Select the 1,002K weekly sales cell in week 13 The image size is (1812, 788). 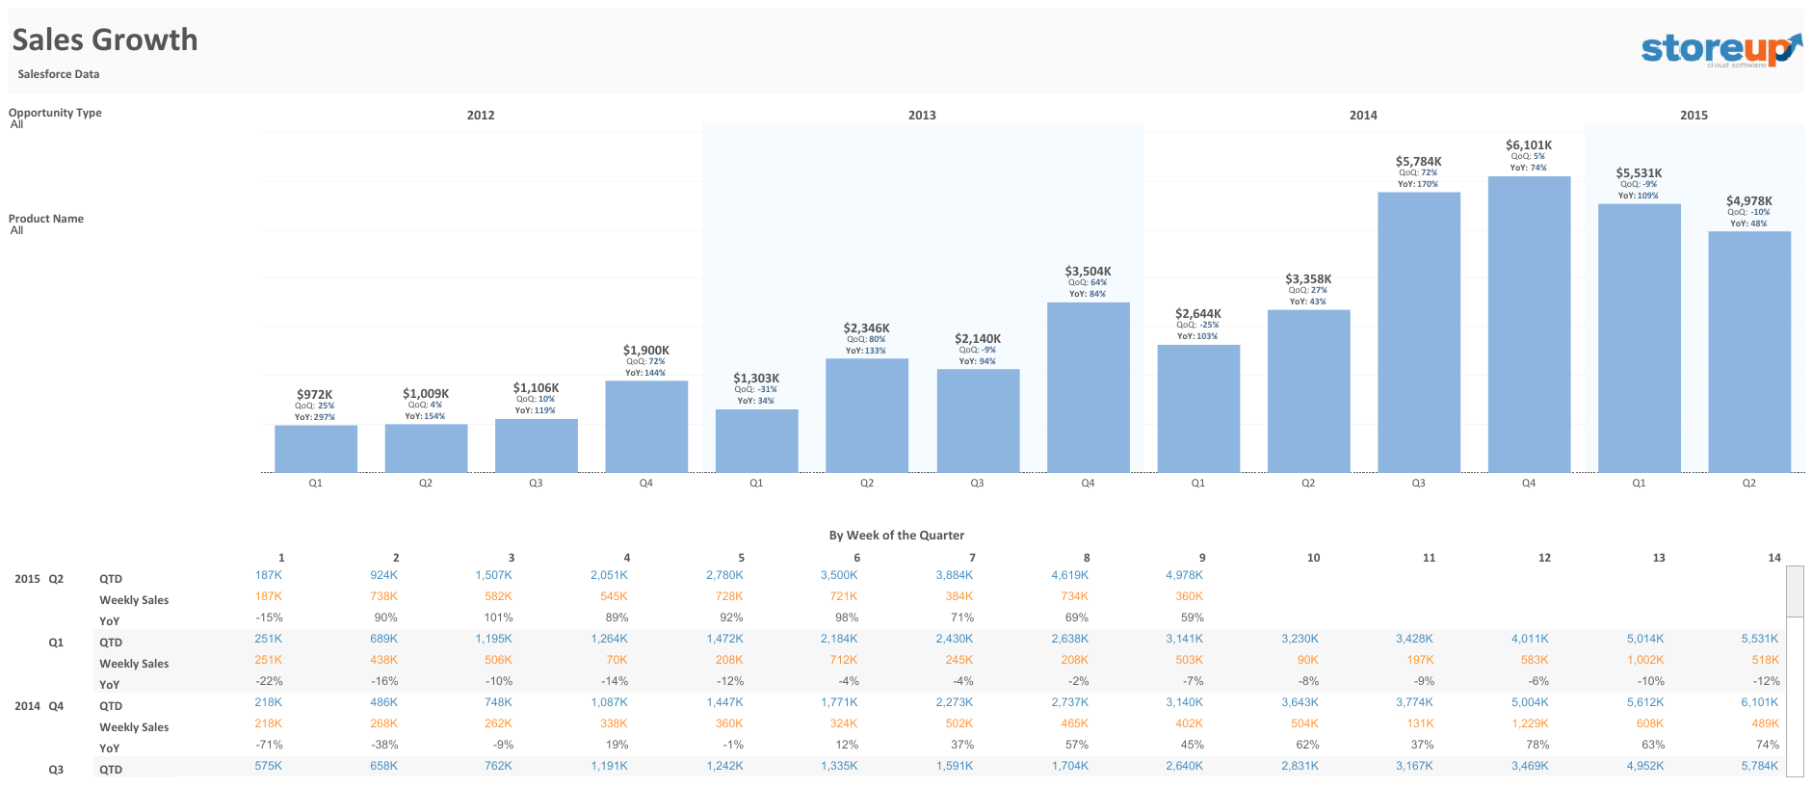click(1645, 660)
